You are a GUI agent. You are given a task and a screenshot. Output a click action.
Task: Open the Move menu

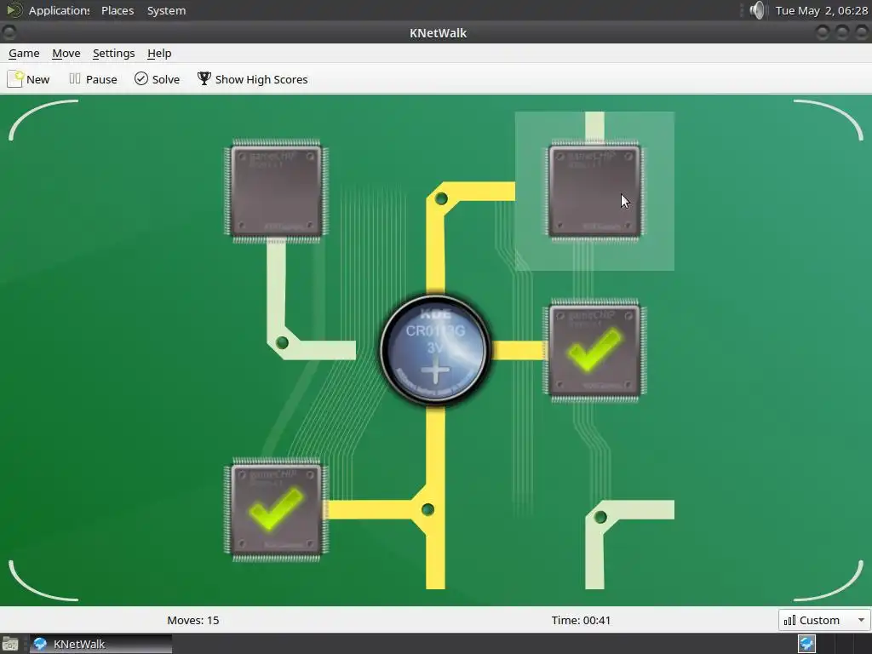click(66, 54)
